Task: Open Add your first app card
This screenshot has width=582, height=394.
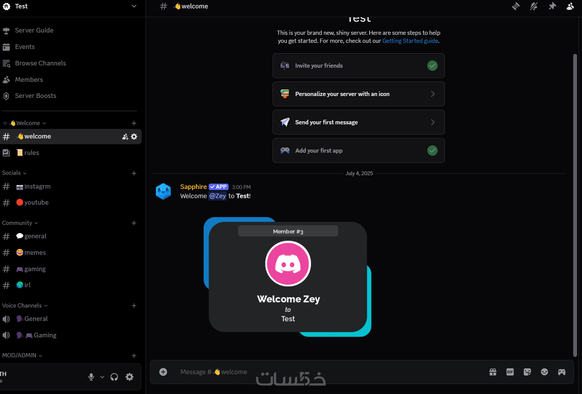Action: point(358,151)
